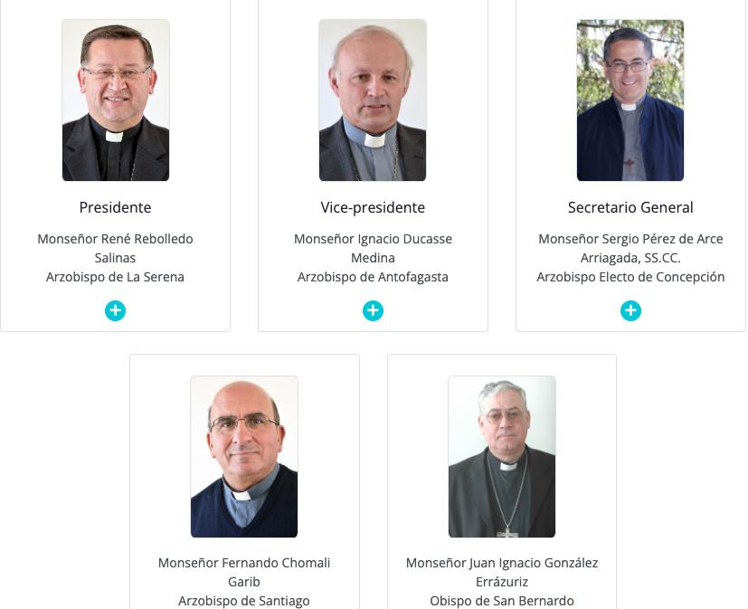Open photo of Juan Ignacio González

pos(502,457)
